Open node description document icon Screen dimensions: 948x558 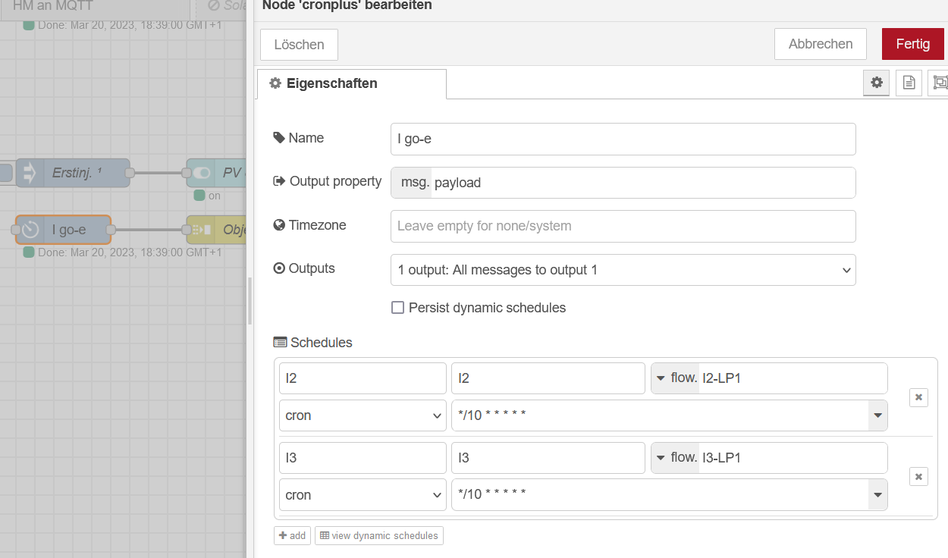click(x=909, y=83)
